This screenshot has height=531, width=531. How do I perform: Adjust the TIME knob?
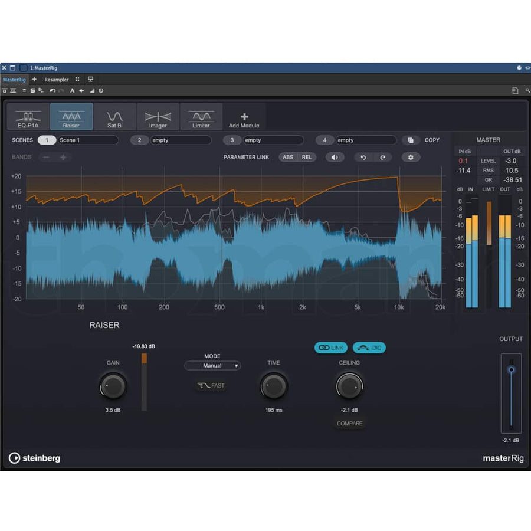(x=274, y=386)
